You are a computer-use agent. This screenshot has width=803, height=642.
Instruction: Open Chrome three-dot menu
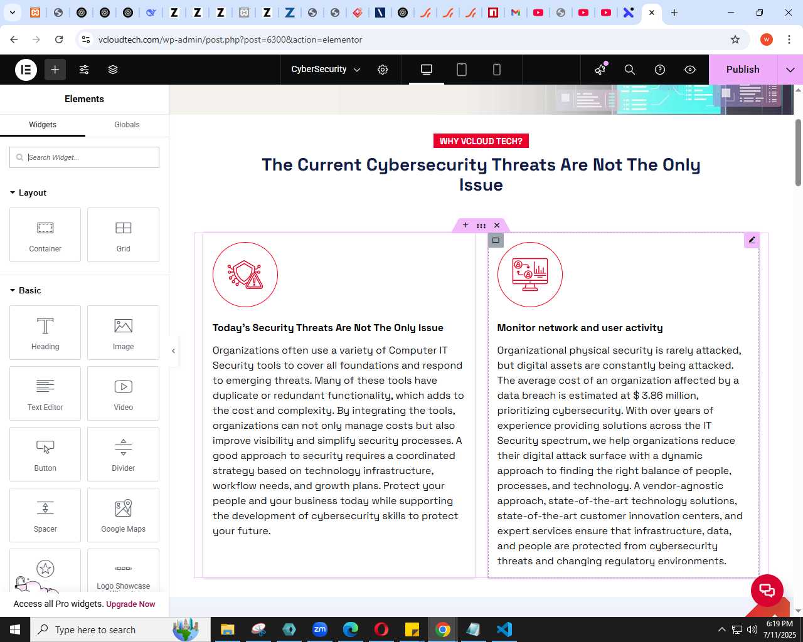tap(789, 39)
